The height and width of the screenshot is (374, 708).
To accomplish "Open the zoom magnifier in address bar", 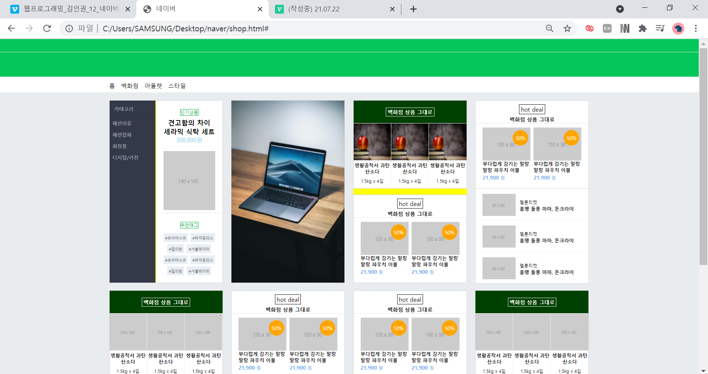I will (x=550, y=28).
